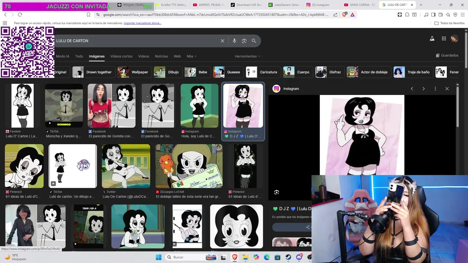Image resolution: width=468 pixels, height=263 pixels.
Task: Open Brave playlist music icon
Action: coord(426,15)
